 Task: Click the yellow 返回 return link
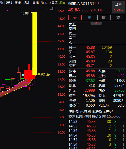[62, 2]
